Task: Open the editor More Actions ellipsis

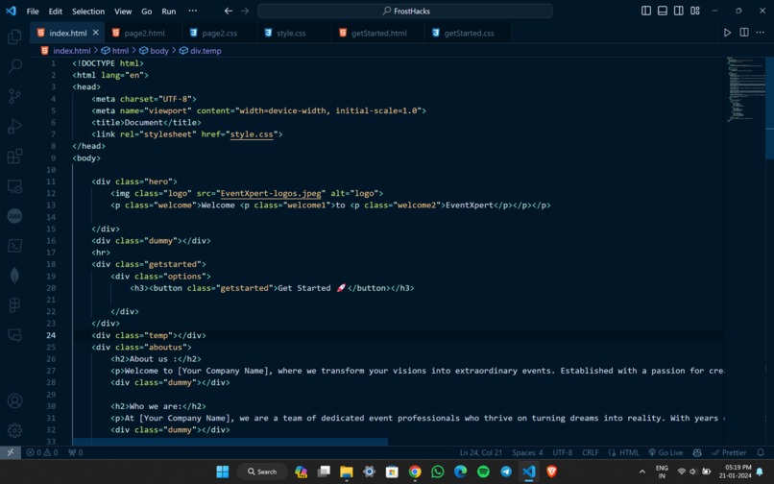Action: point(761,33)
